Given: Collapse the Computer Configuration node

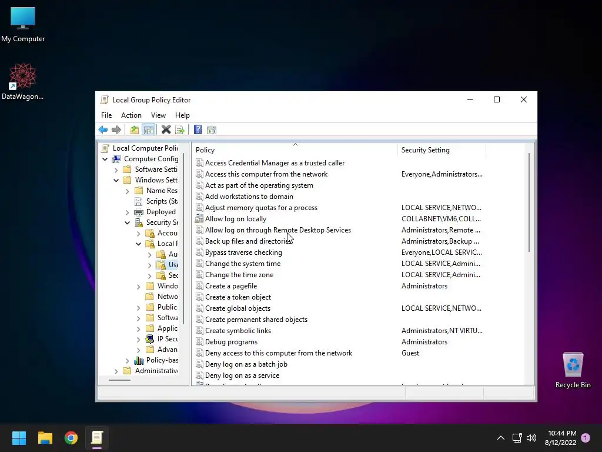Looking at the screenshot, I should [105, 159].
